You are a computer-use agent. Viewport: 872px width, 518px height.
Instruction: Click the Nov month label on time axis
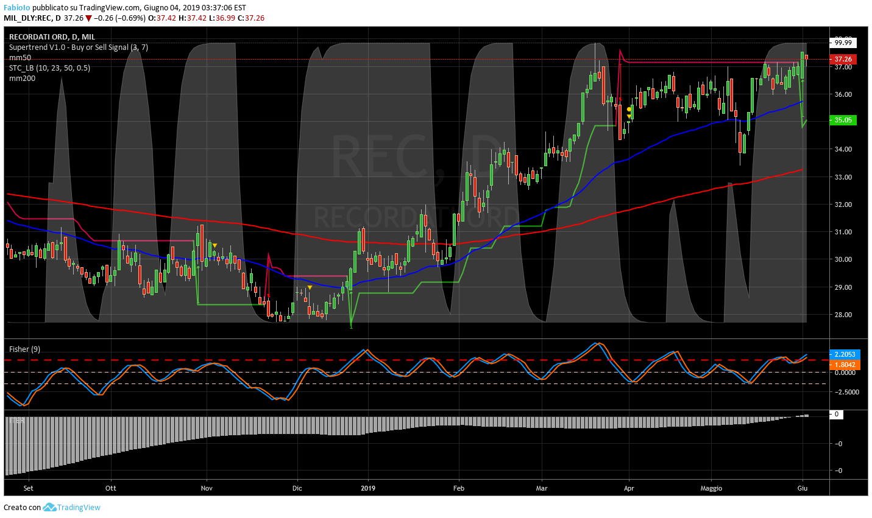(207, 488)
